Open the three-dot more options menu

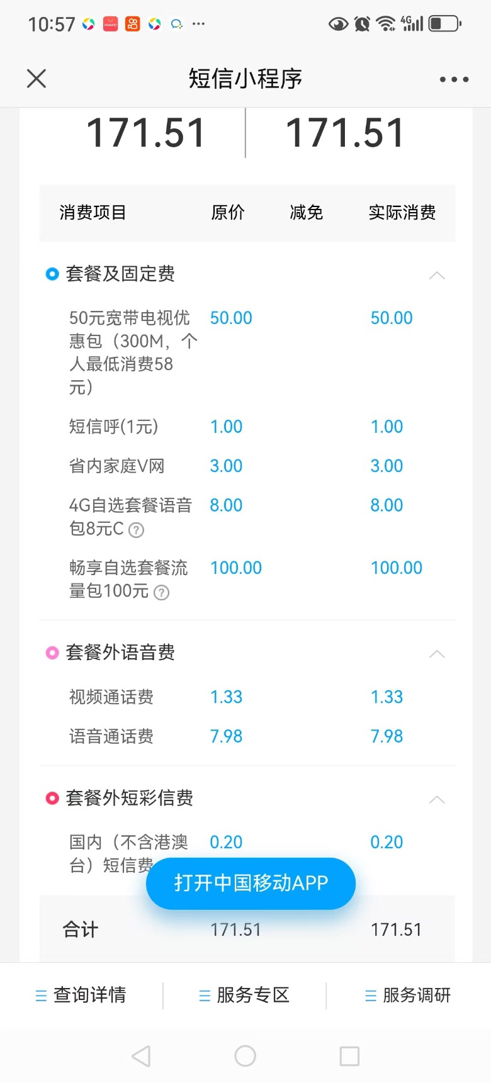(454, 79)
